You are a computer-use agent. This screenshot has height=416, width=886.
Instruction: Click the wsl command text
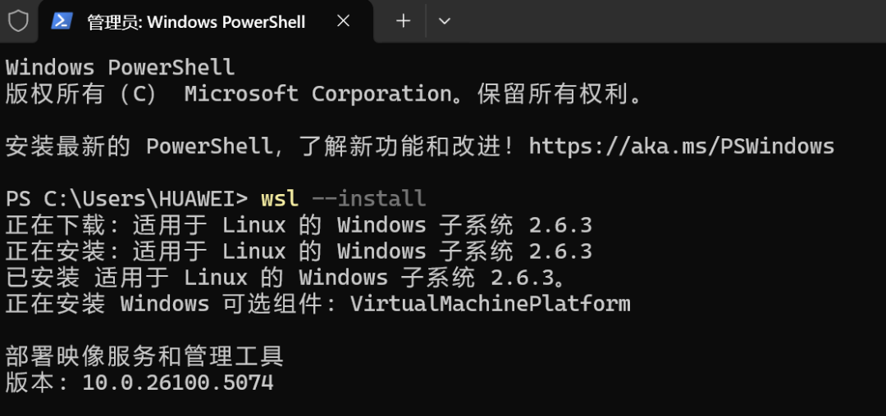(x=280, y=199)
